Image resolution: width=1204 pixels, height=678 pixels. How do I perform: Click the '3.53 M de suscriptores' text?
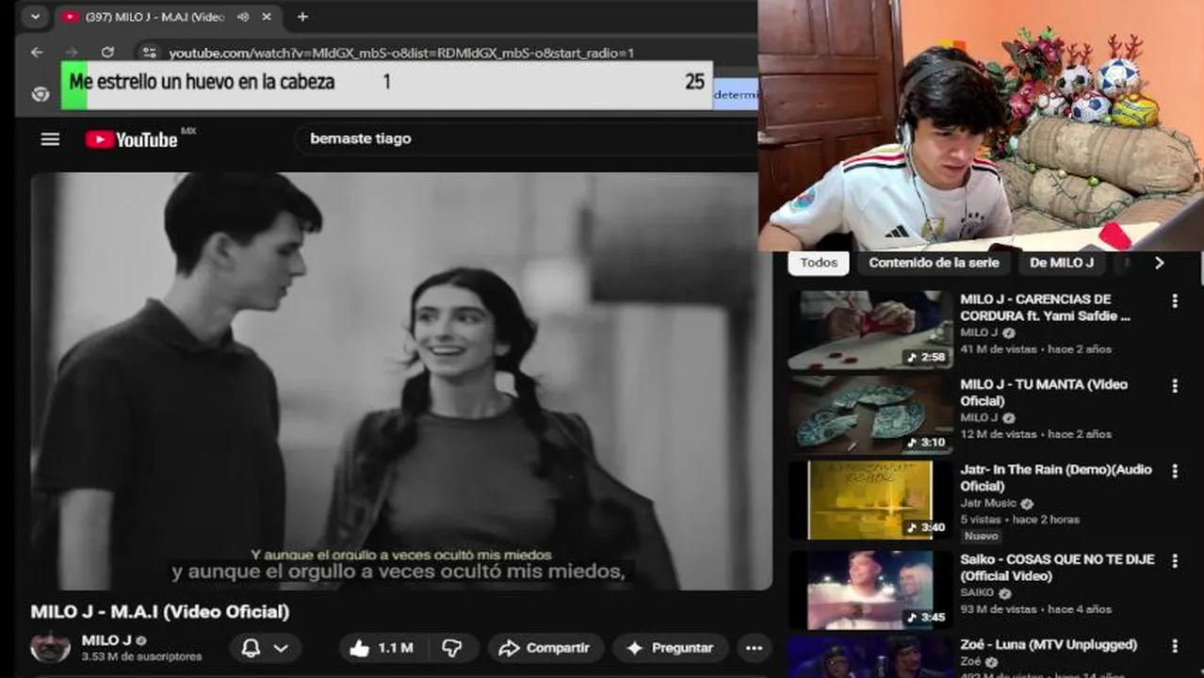142,656
